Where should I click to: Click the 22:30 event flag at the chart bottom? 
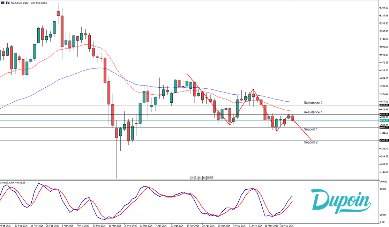210,177
